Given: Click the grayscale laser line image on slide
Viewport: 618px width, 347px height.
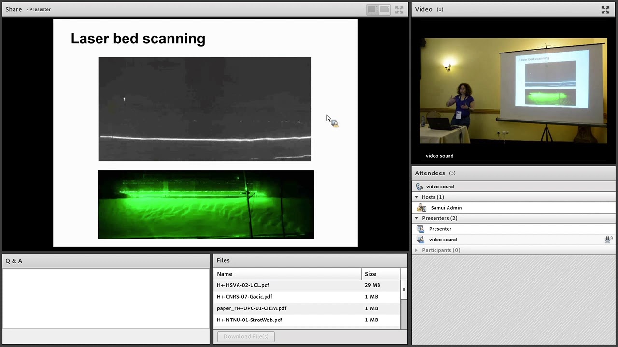Looking at the screenshot, I should tap(205, 109).
